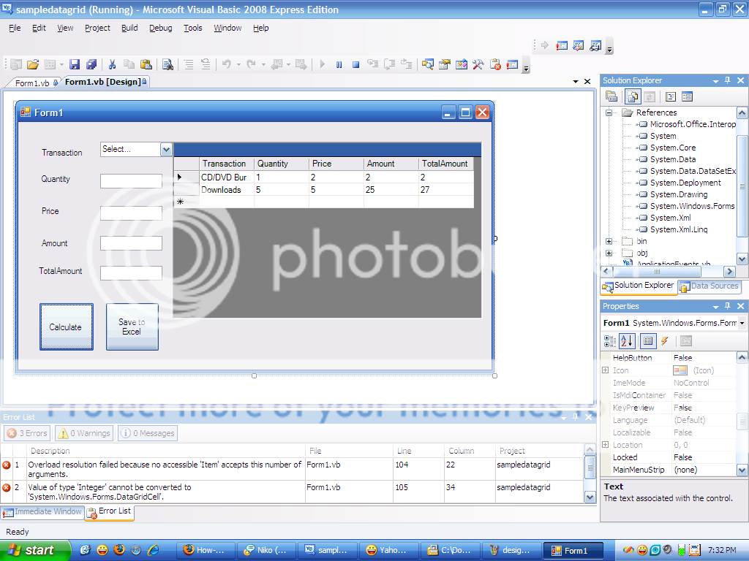The width and height of the screenshot is (749, 561).
Task: Click the Undo arrow icon
Action: point(227,64)
